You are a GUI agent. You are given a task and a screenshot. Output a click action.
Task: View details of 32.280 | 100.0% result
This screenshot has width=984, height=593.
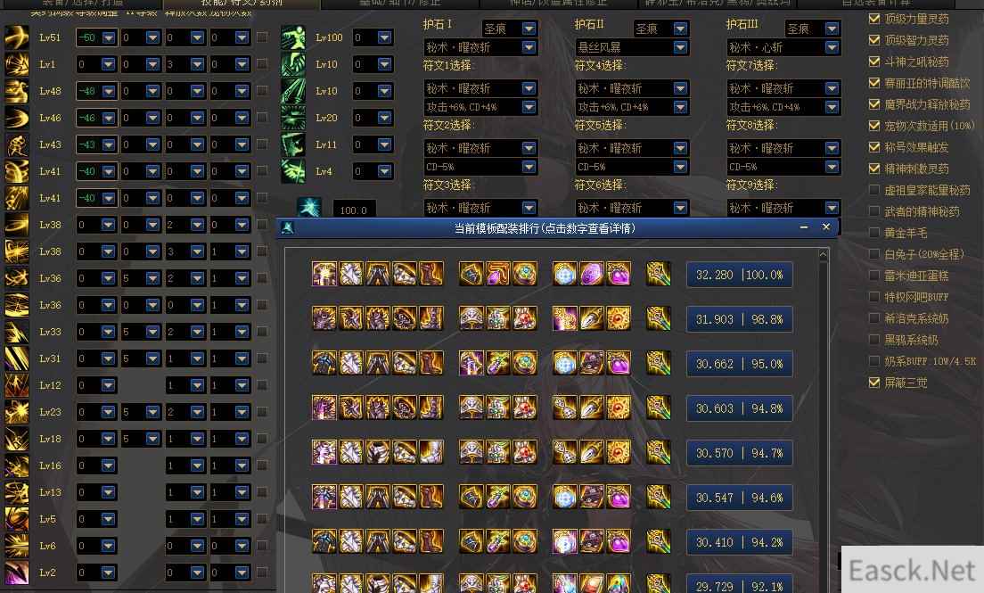click(739, 275)
